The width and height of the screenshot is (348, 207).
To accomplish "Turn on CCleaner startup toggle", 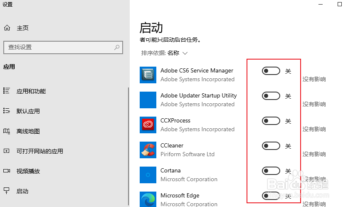I will [271, 146].
